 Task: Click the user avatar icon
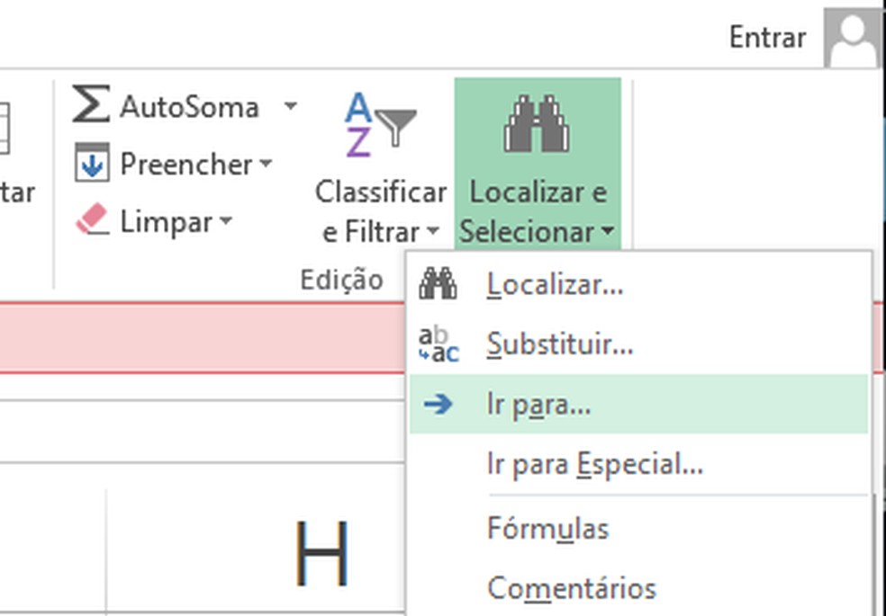853,38
